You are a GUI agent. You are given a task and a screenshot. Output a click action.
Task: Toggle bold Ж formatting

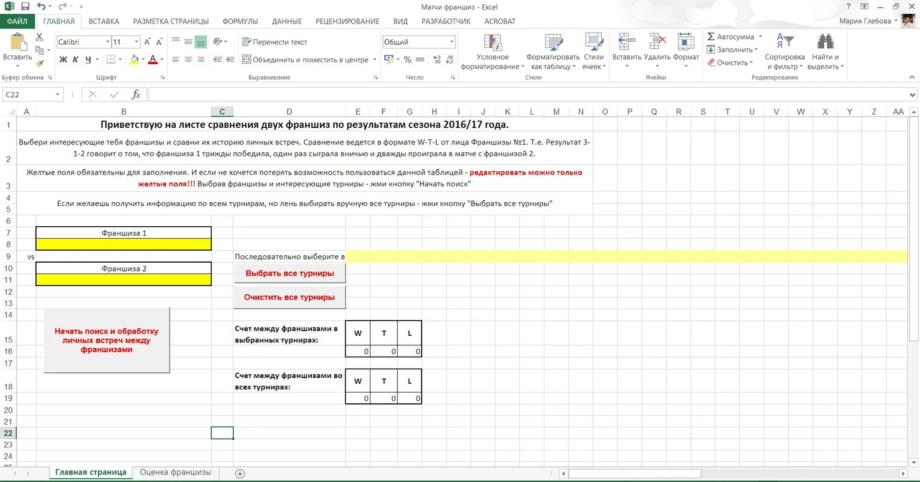[x=63, y=60]
